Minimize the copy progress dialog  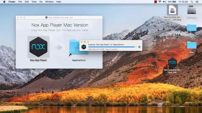tap(85, 42)
